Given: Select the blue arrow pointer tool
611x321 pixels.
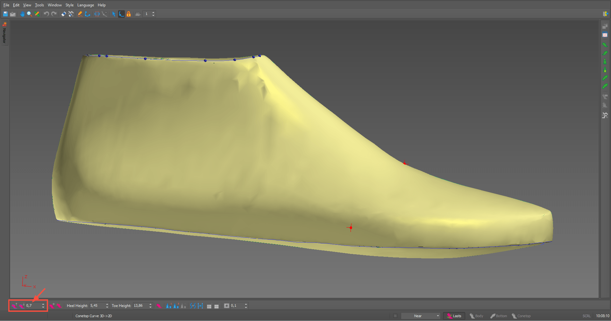Looking at the screenshot, I should pos(114,14).
